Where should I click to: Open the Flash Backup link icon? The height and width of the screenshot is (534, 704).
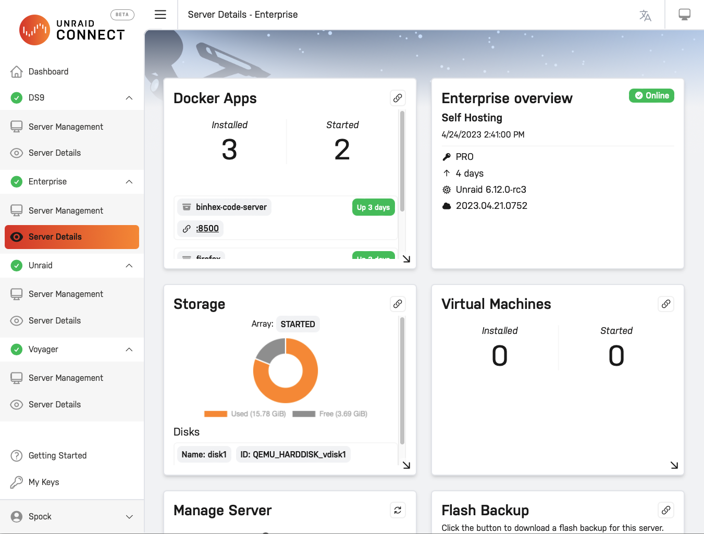[x=666, y=510]
